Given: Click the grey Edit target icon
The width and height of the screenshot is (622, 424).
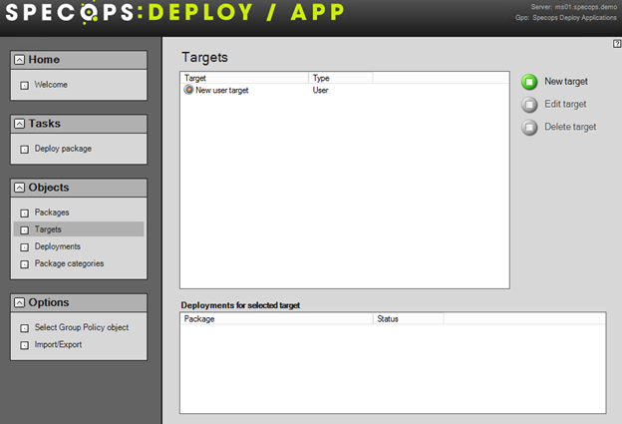Looking at the screenshot, I should 529,105.
